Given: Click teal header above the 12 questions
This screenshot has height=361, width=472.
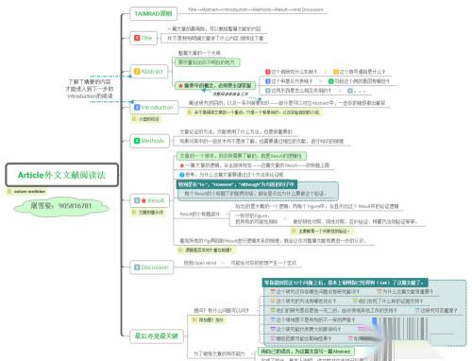Looking at the screenshot, I should [345, 283].
